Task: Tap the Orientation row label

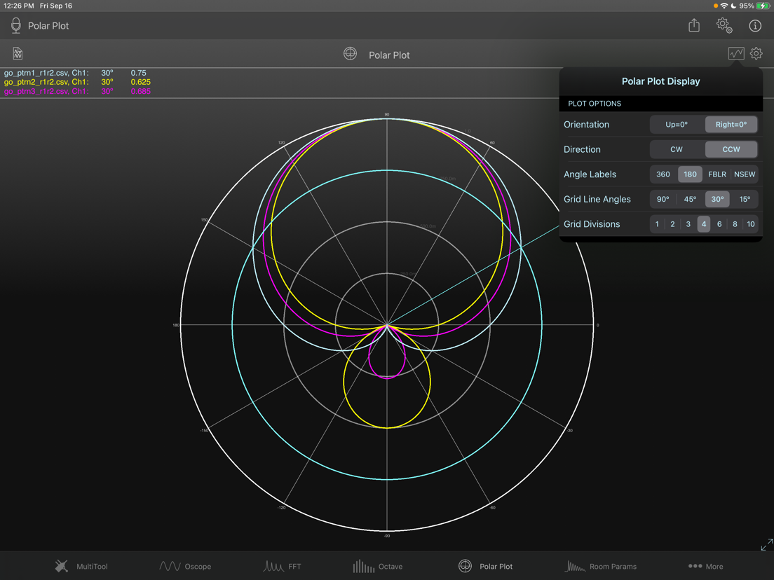Action: click(x=586, y=124)
